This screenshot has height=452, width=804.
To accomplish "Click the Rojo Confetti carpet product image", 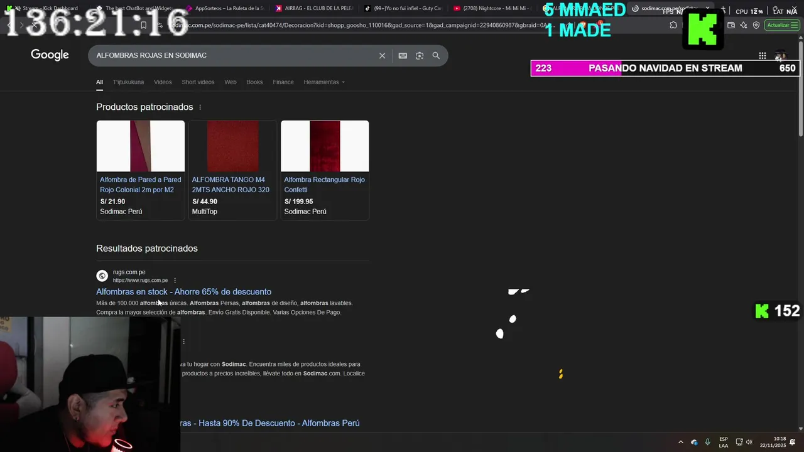I will pyautogui.click(x=325, y=146).
